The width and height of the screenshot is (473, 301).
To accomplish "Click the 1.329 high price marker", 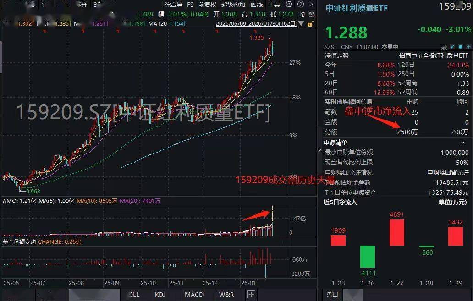I will (256, 38).
